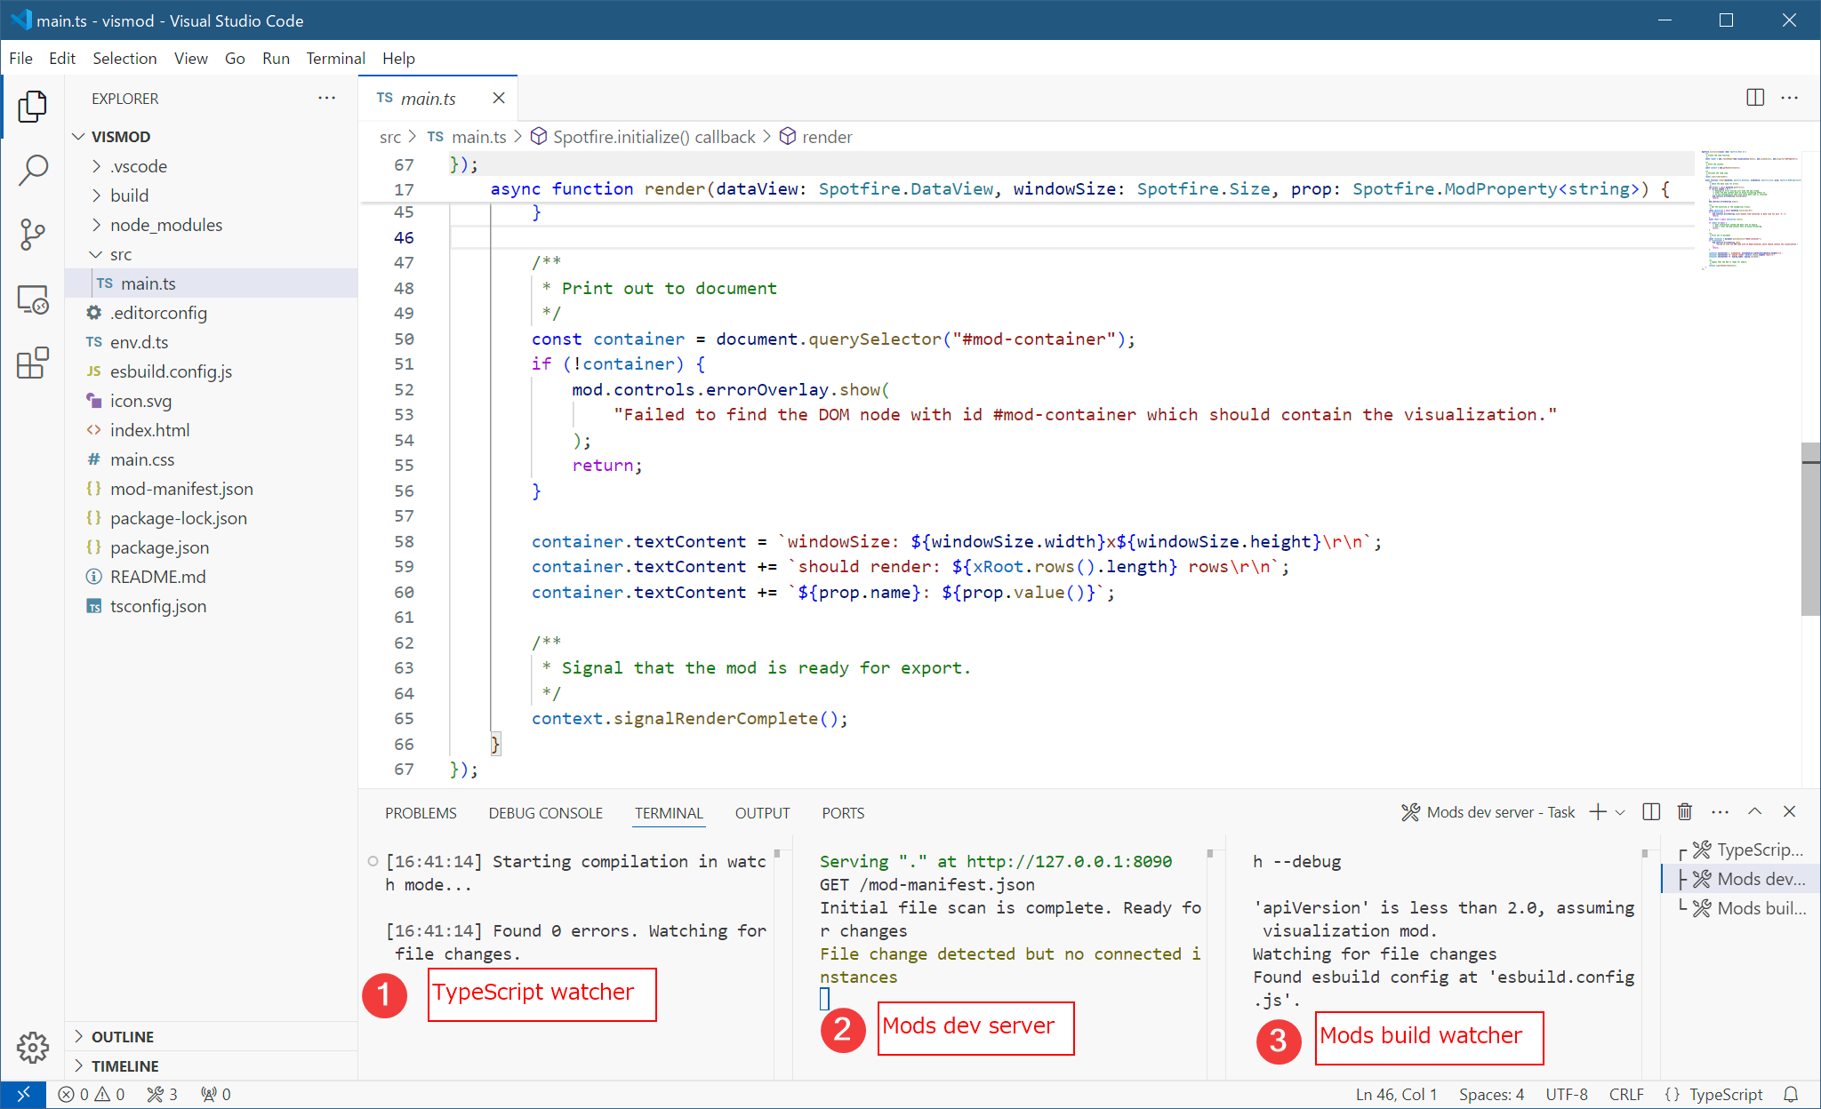The image size is (1821, 1109).
Task: Open mod-manifest.json file
Action: 212,489
